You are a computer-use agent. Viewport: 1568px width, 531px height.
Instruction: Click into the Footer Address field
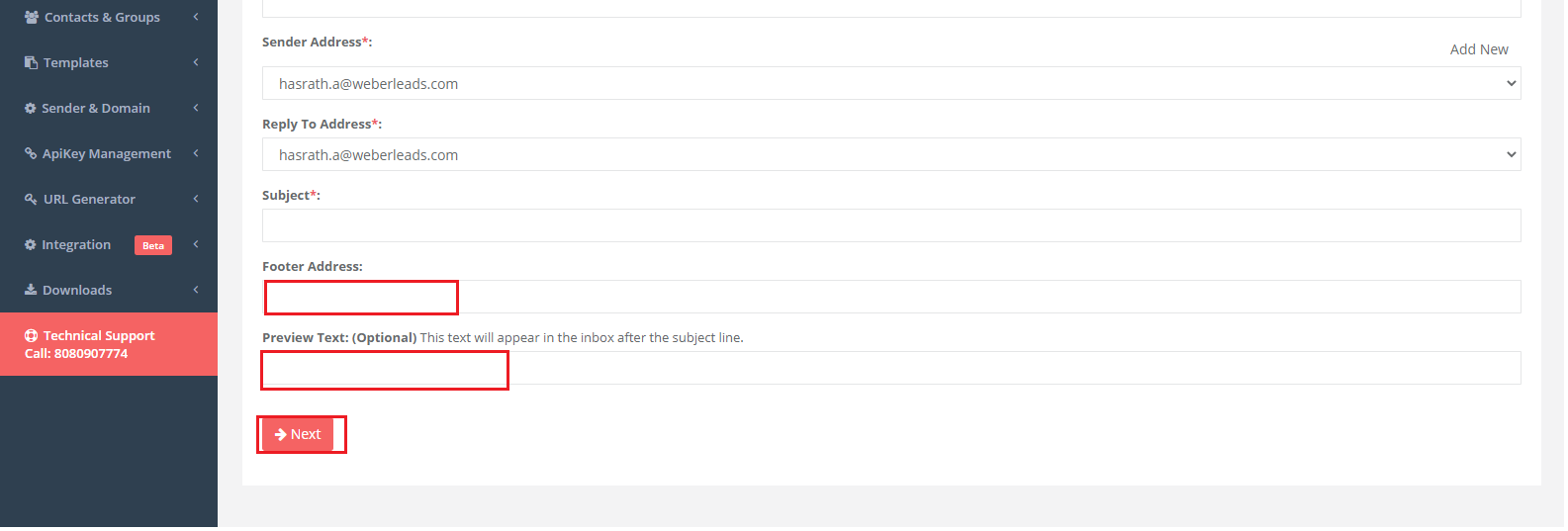(x=890, y=298)
